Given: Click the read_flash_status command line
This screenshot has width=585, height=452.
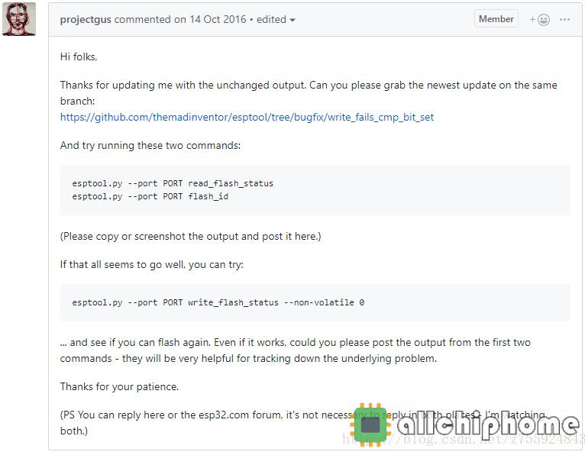Looking at the screenshot, I should [x=173, y=183].
